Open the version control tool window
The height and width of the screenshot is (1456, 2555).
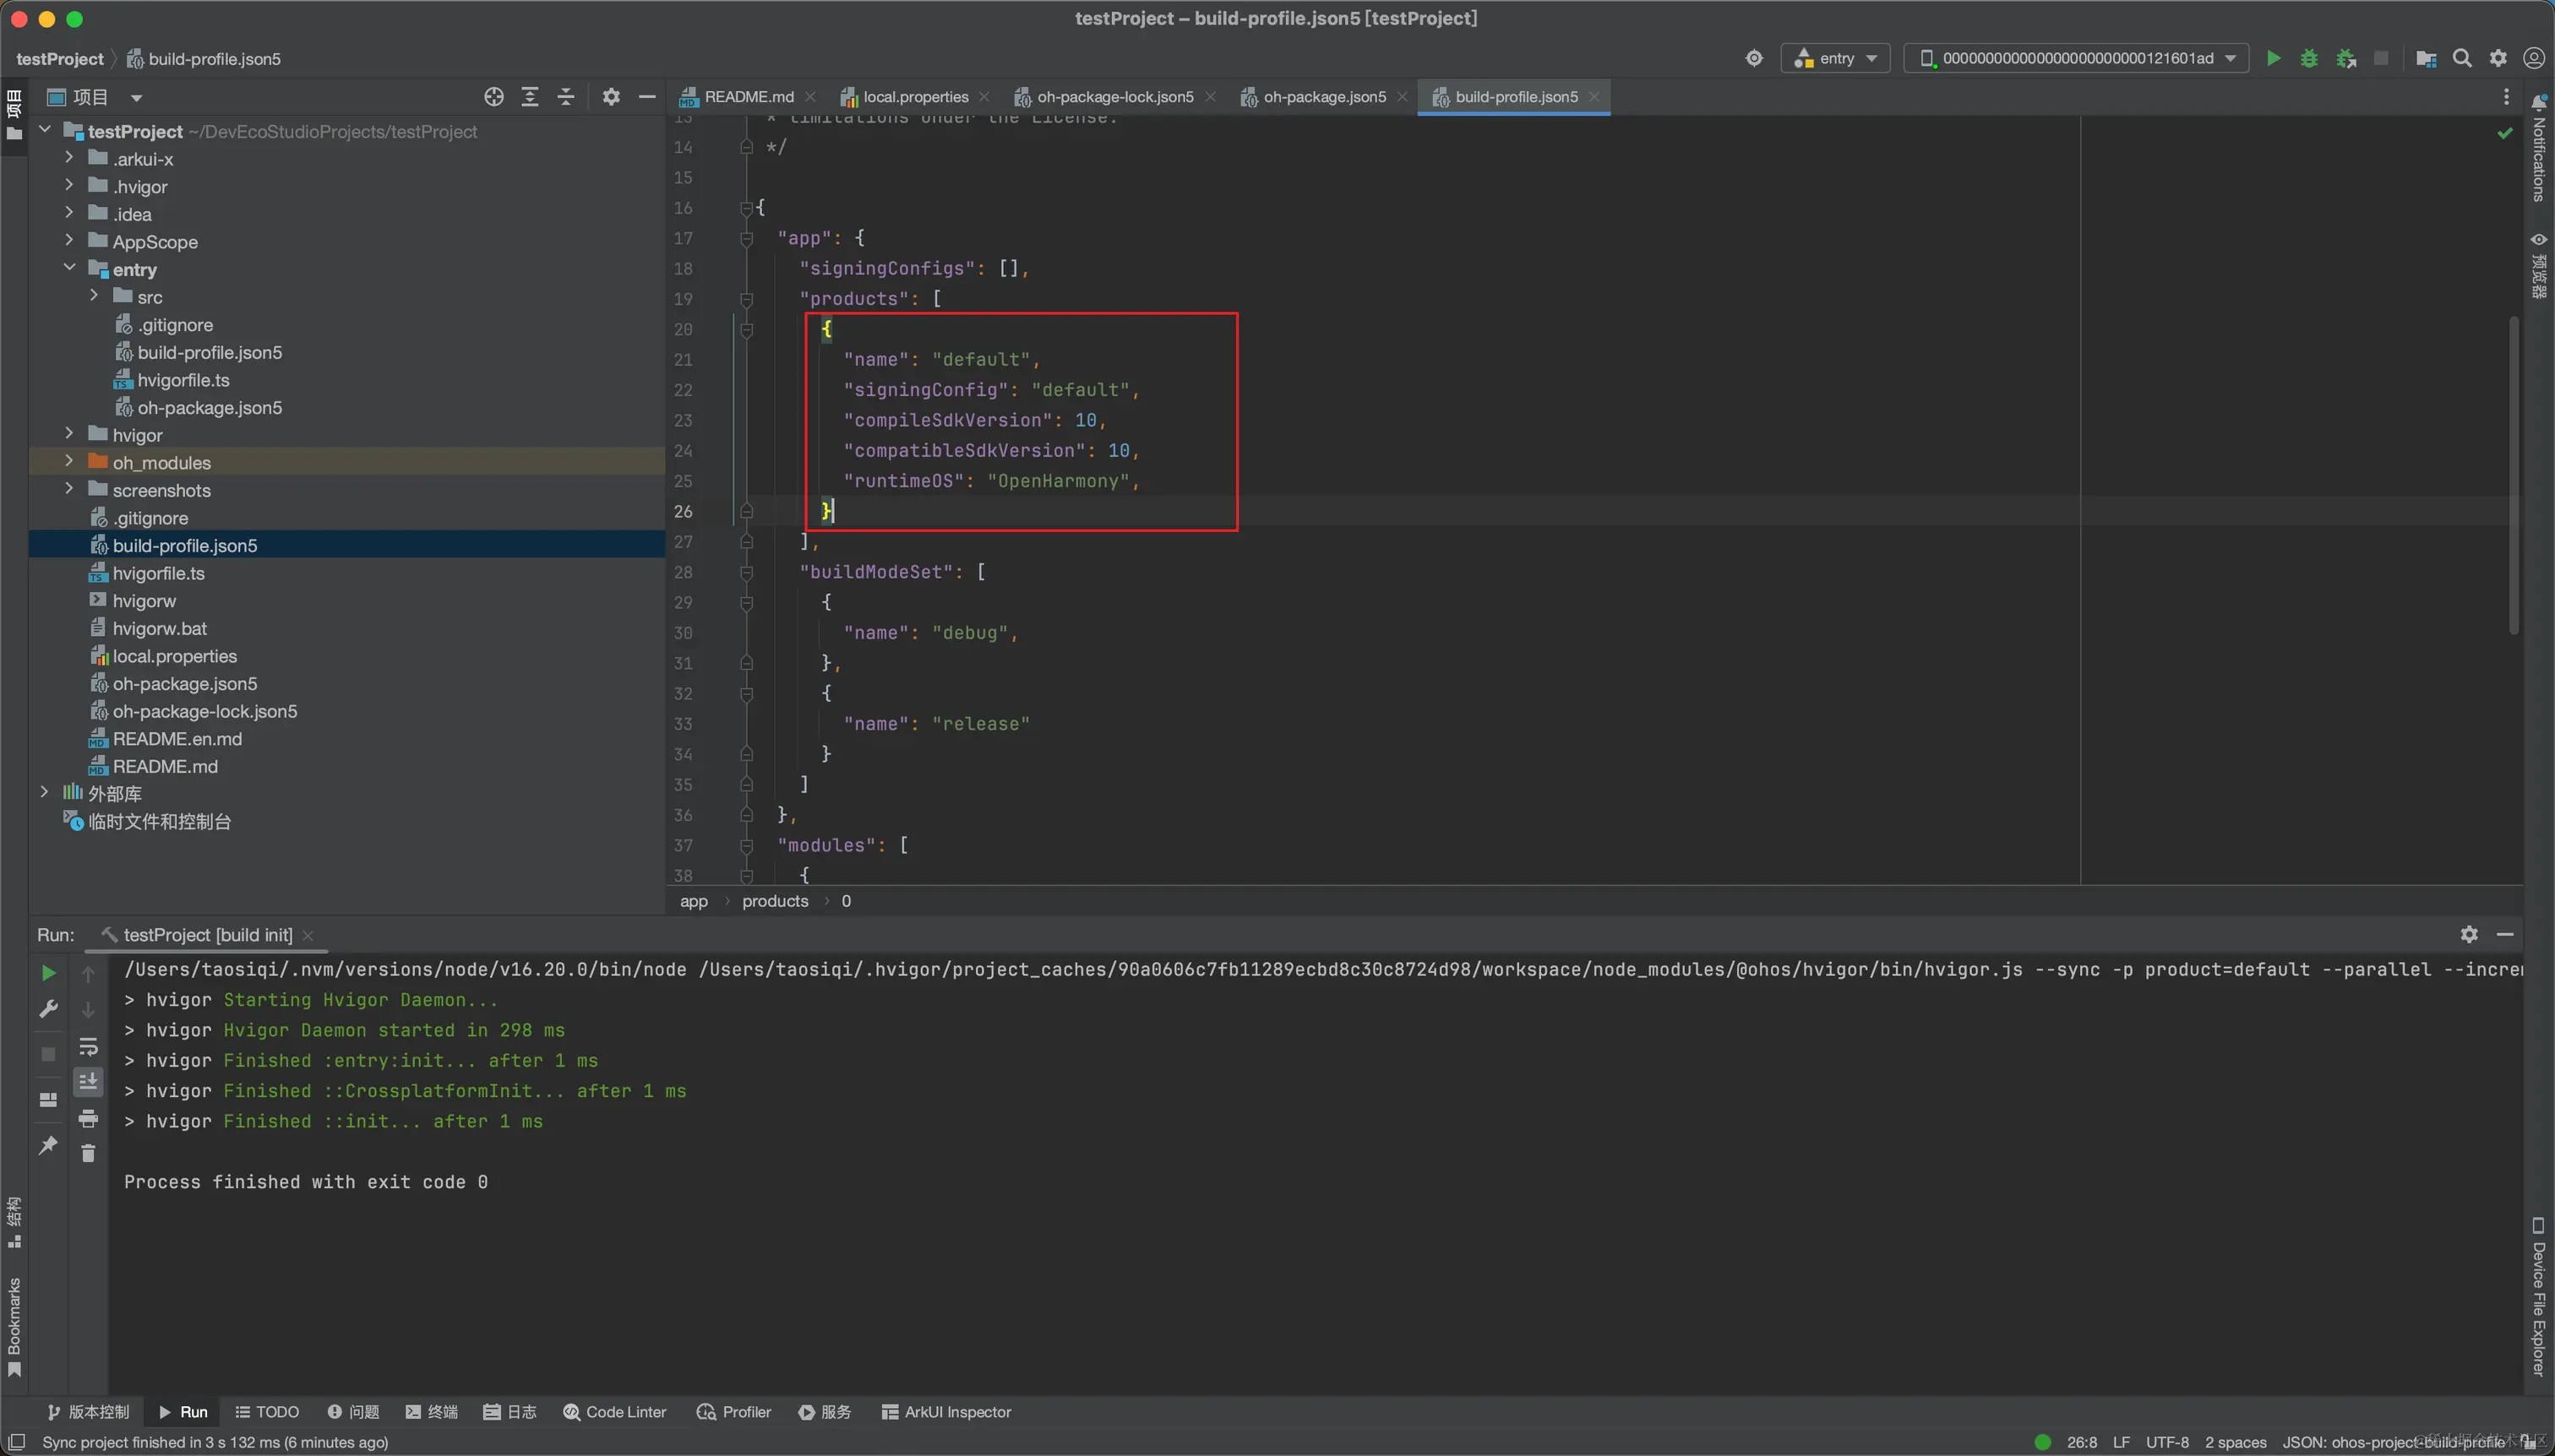pyautogui.click(x=88, y=1412)
